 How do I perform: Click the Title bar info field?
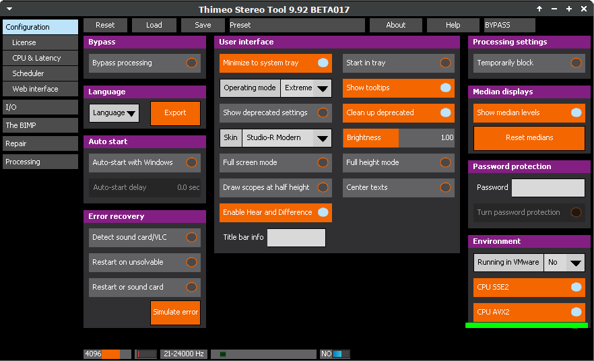click(296, 238)
